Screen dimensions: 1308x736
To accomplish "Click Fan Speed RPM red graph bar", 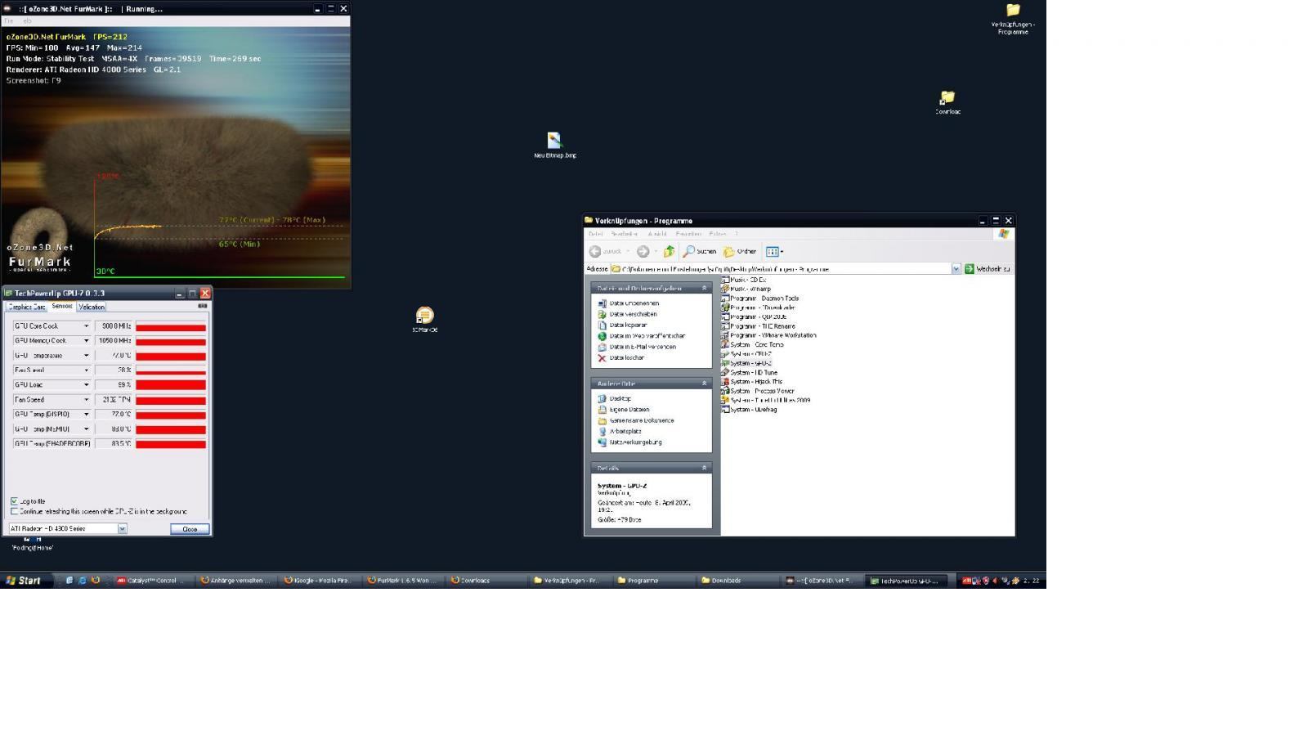I will [x=171, y=401].
